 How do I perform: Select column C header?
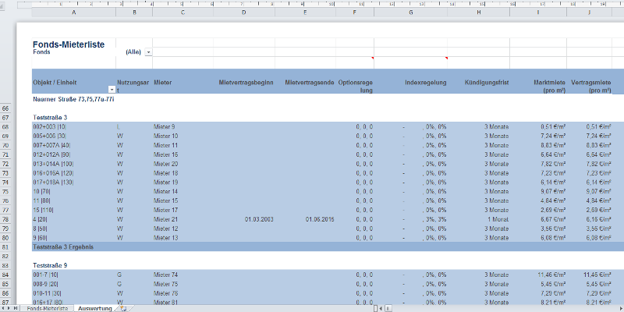[x=183, y=12]
